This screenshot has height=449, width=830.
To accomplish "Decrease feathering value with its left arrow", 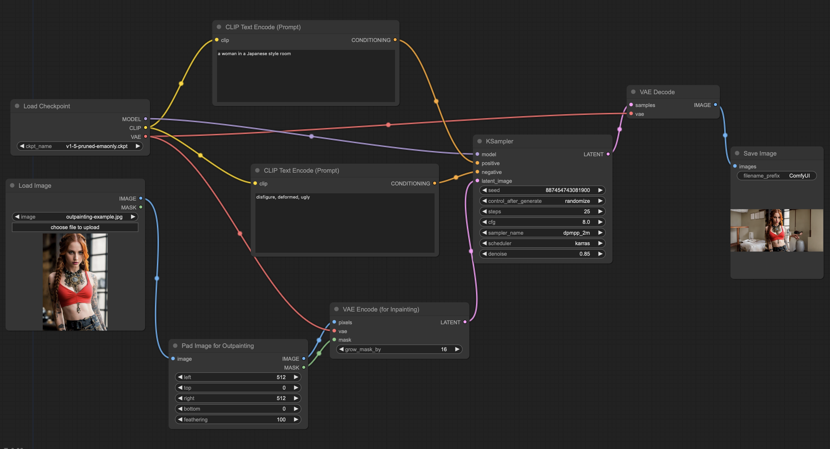I will pos(180,419).
